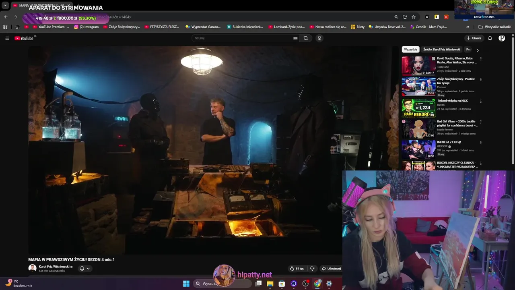
Task: Go to YouTube home via logo
Action: coord(24,38)
